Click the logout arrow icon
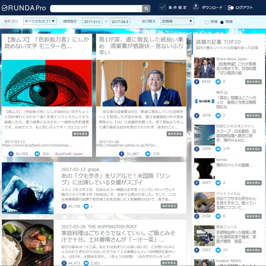266x266 pixels. pyautogui.click(x=231, y=8)
